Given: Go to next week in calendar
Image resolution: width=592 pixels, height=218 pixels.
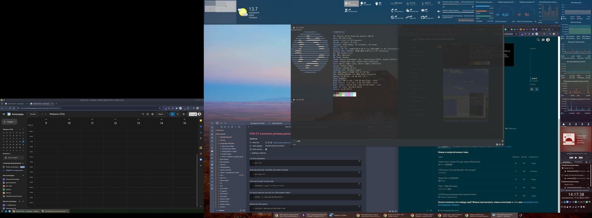Looking at the screenshot, I should point(46,114).
